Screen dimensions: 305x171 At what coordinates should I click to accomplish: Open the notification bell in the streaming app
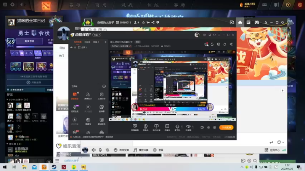tap(225, 44)
